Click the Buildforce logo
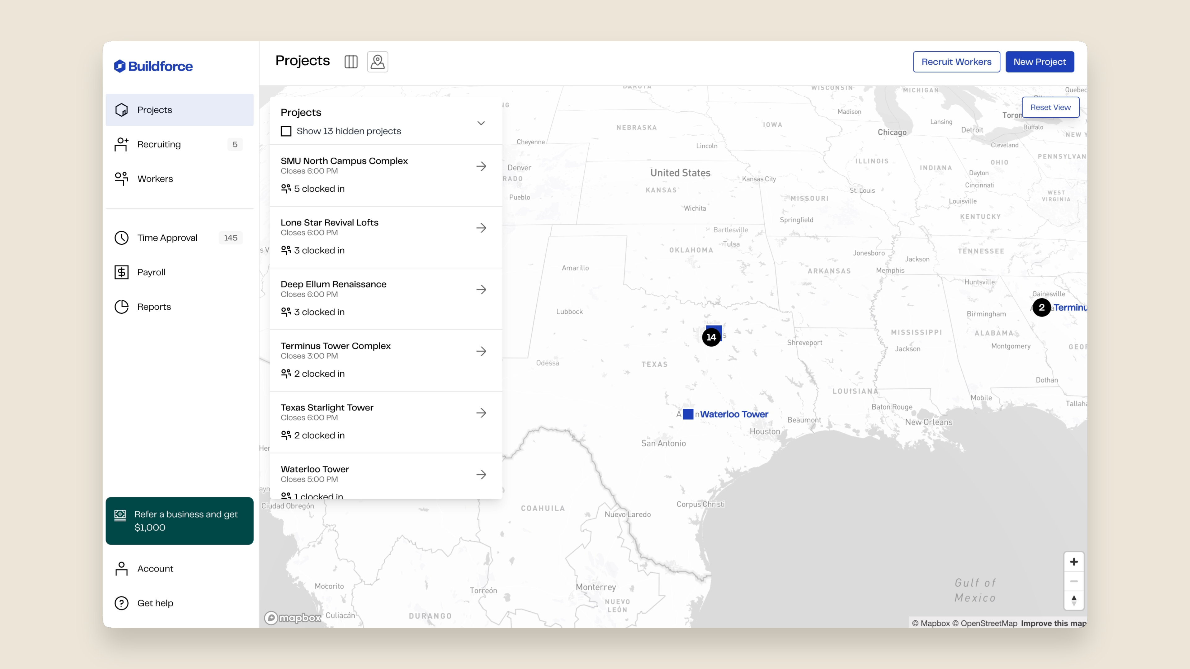The width and height of the screenshot is (1190, 669). pos(153,66)
